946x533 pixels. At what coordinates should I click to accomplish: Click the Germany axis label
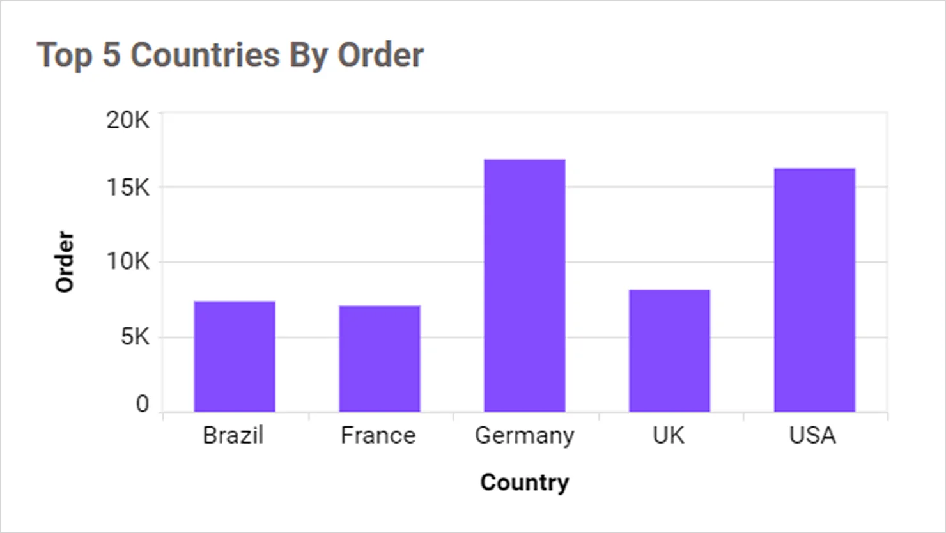point(524,436)
